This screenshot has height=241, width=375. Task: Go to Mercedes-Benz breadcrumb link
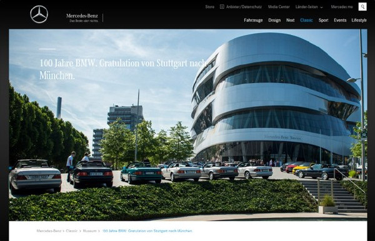point(49,231)
